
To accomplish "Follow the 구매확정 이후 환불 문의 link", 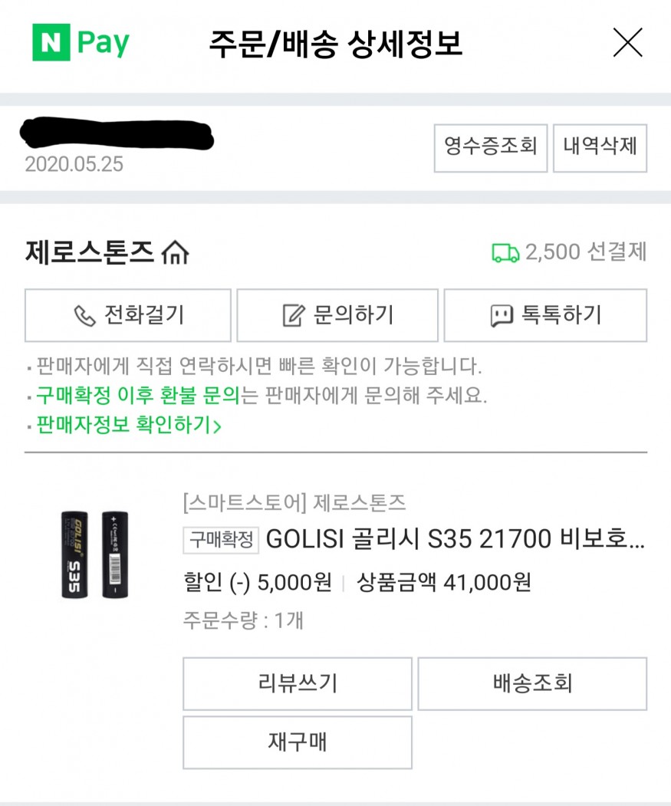I will [138, 396].
